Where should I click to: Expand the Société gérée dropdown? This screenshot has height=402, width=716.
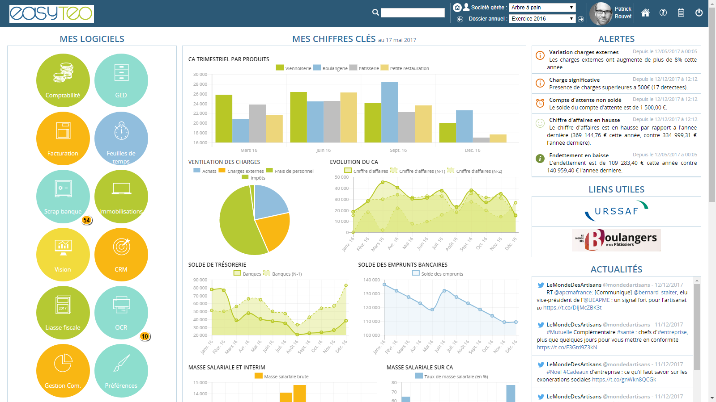click(x=542, y=8)
